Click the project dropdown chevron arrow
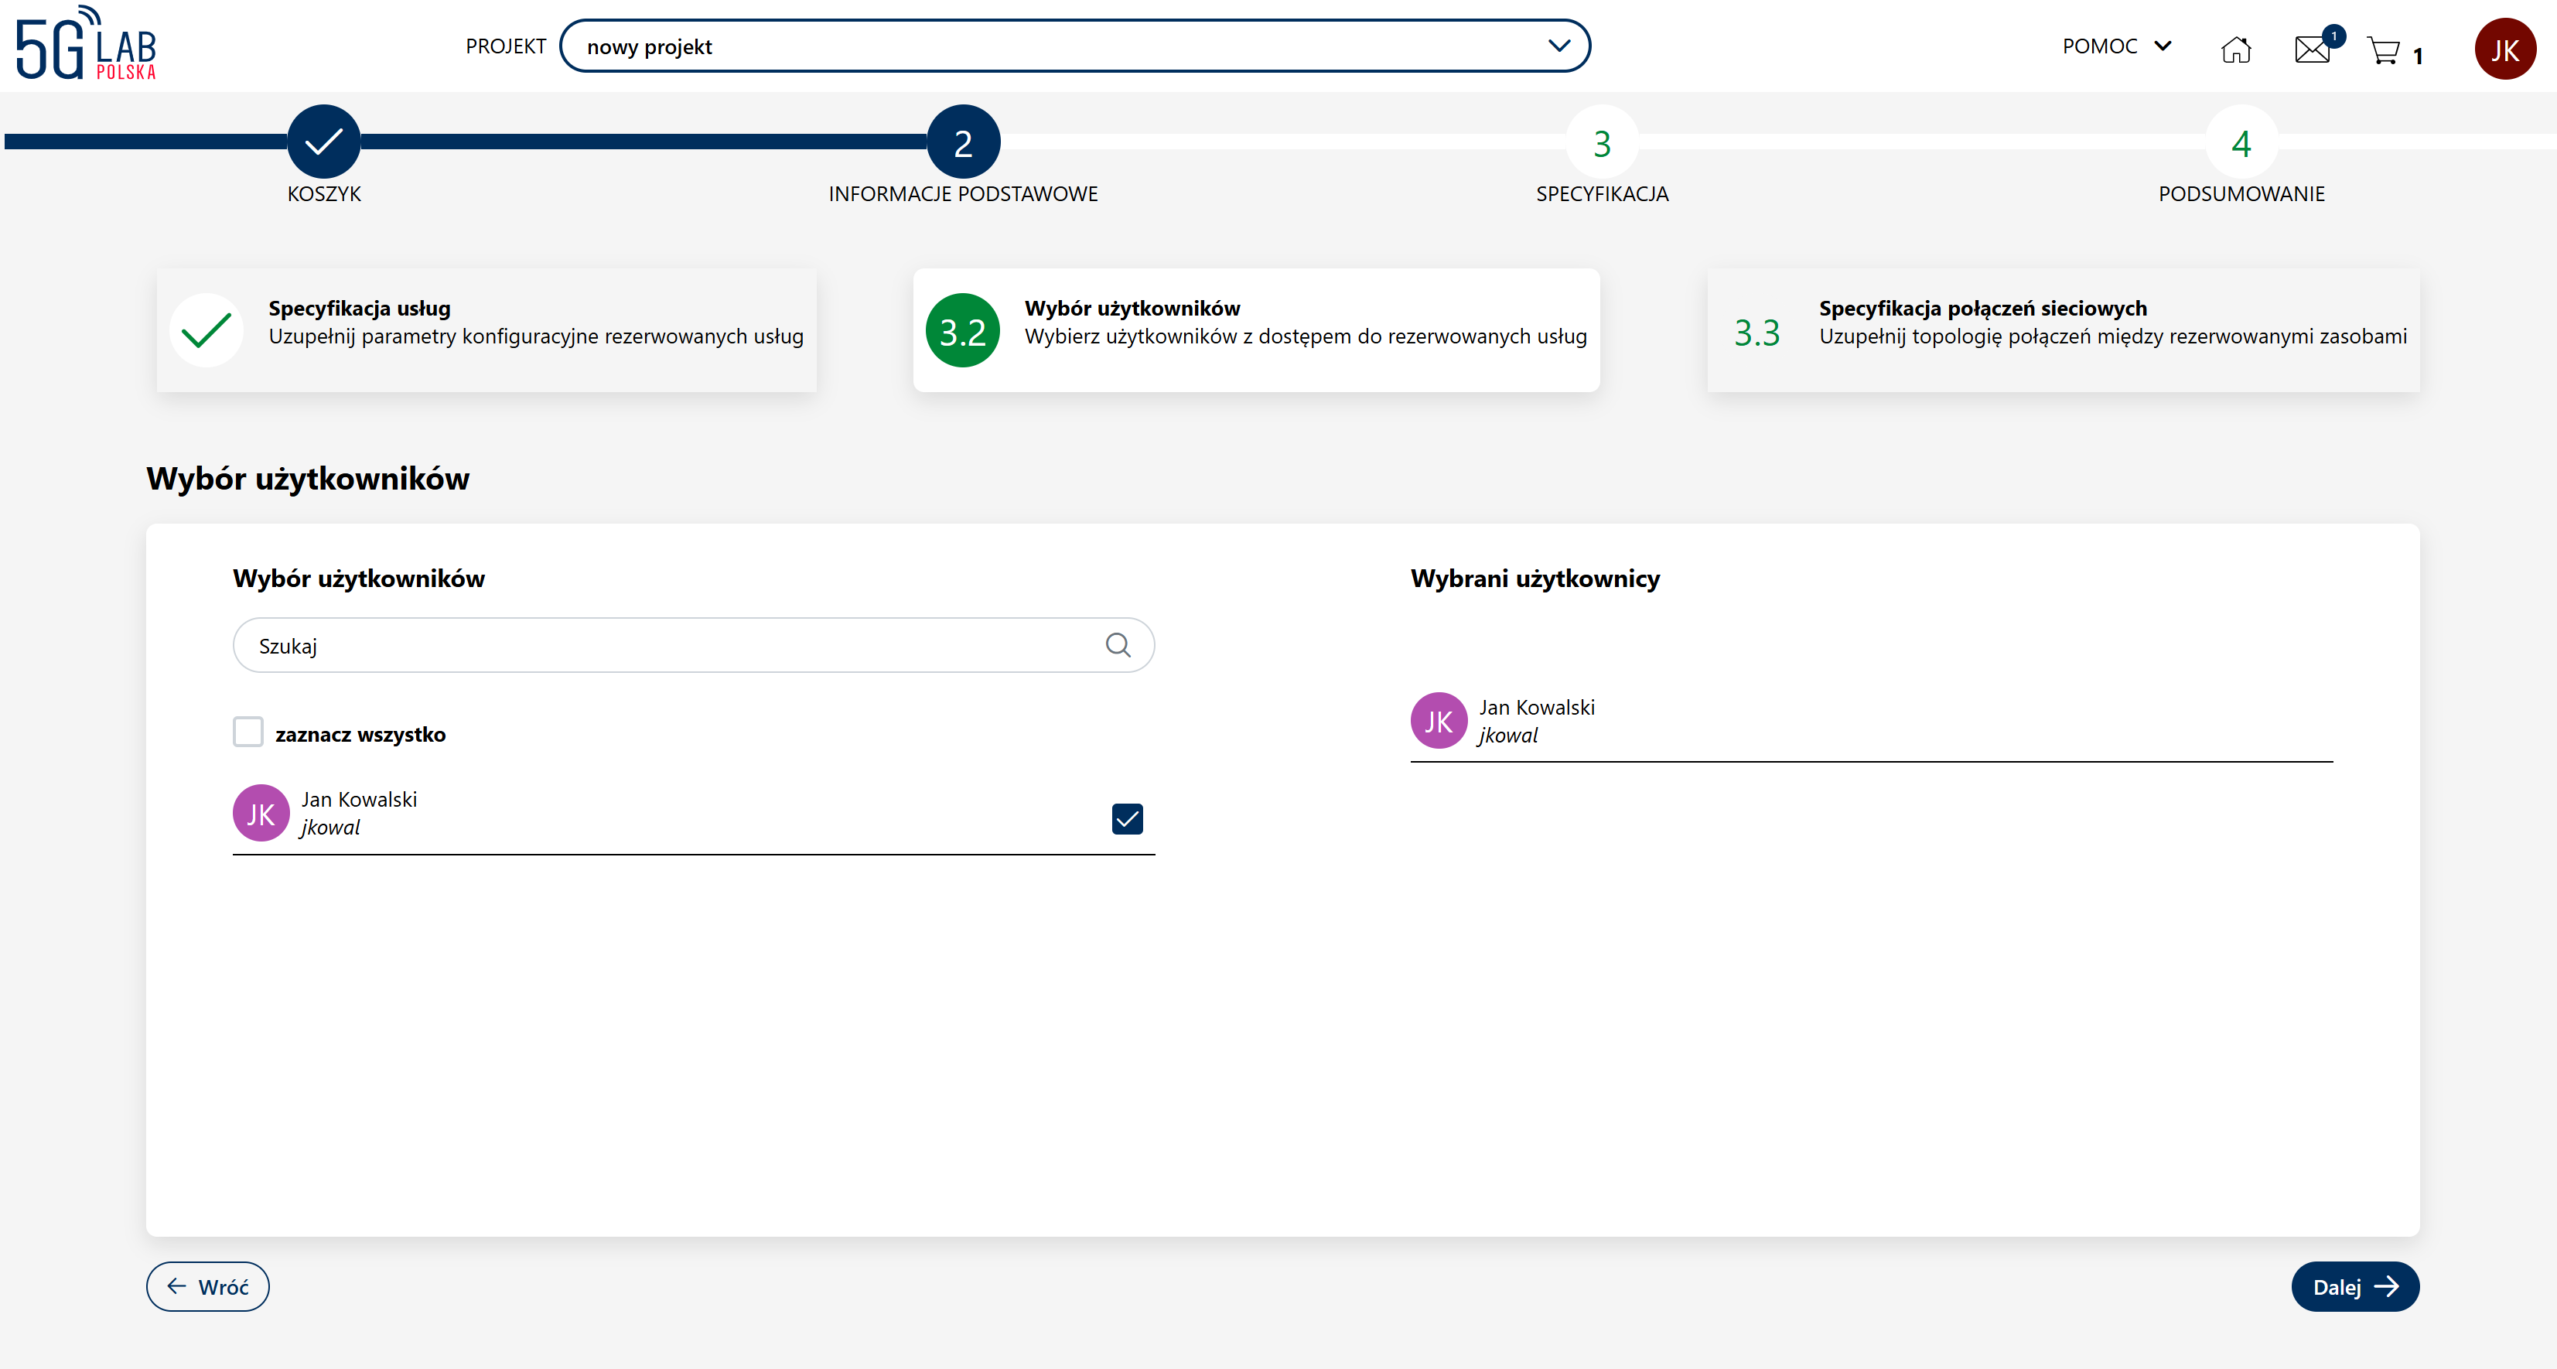The width and height of the screenshot is (2557, 1369). click(1558, 46)
